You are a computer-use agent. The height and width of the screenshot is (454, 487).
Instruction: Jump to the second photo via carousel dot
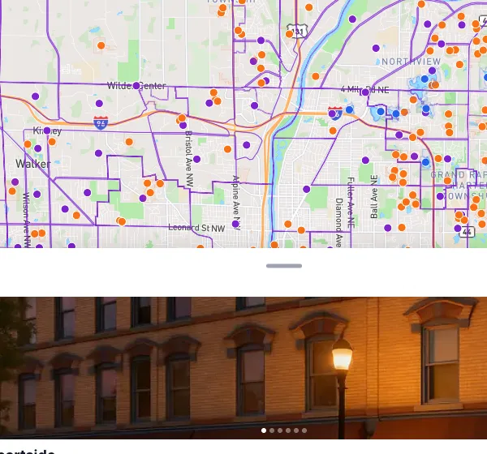pyautogui.click(x=272, y=430)
